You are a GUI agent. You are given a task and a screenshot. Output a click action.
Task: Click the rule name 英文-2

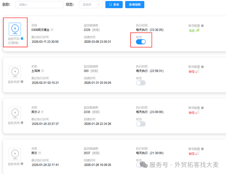(36, 112)
